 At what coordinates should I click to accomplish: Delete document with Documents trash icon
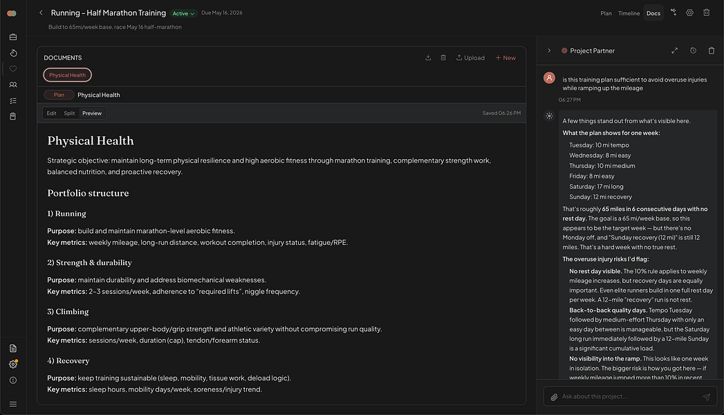[443, 57]
